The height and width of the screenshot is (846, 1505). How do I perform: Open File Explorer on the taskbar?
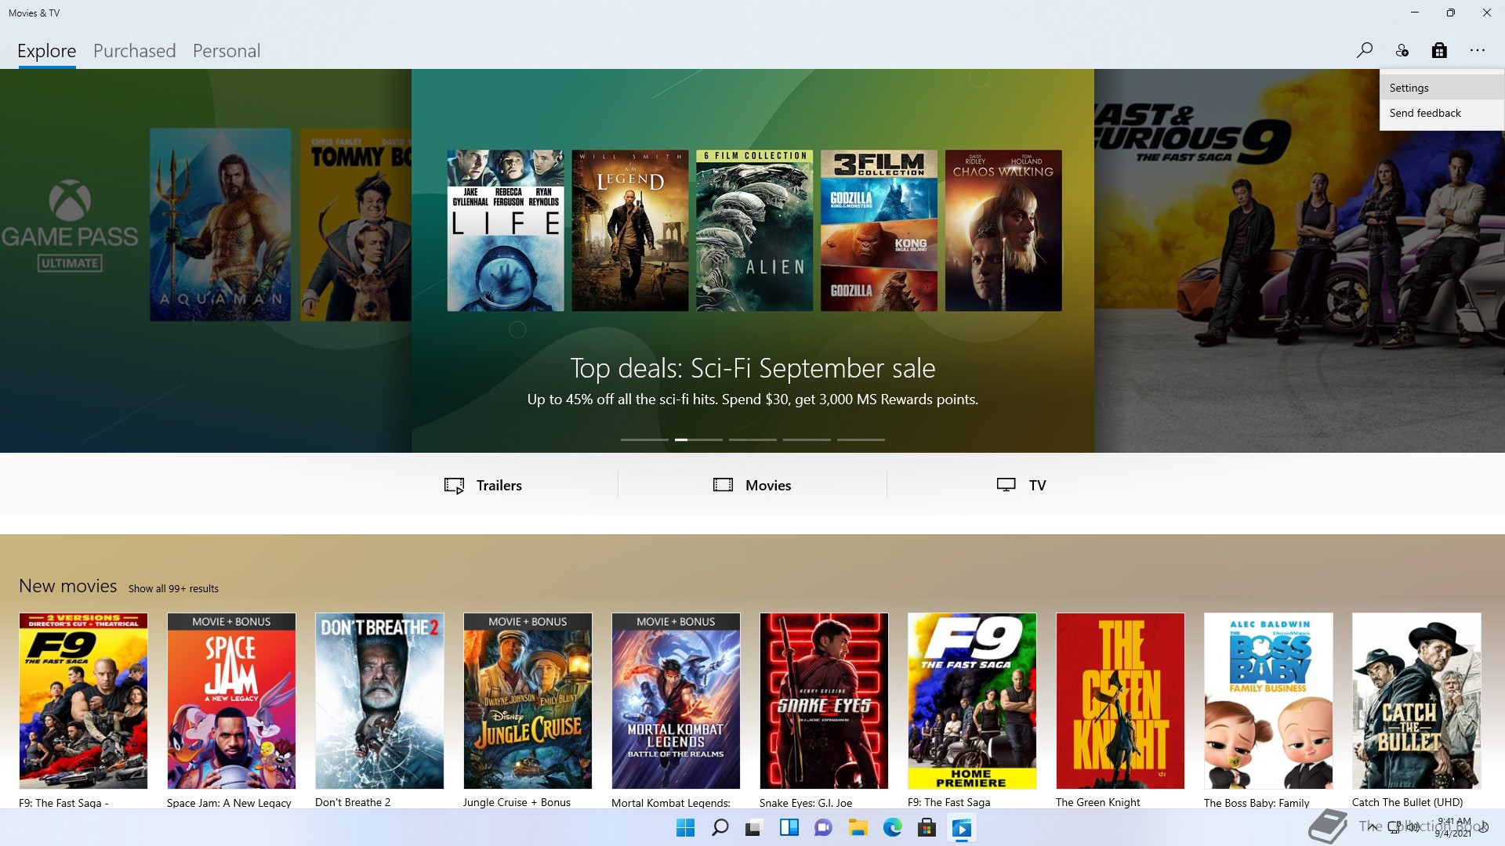[858, 828]
